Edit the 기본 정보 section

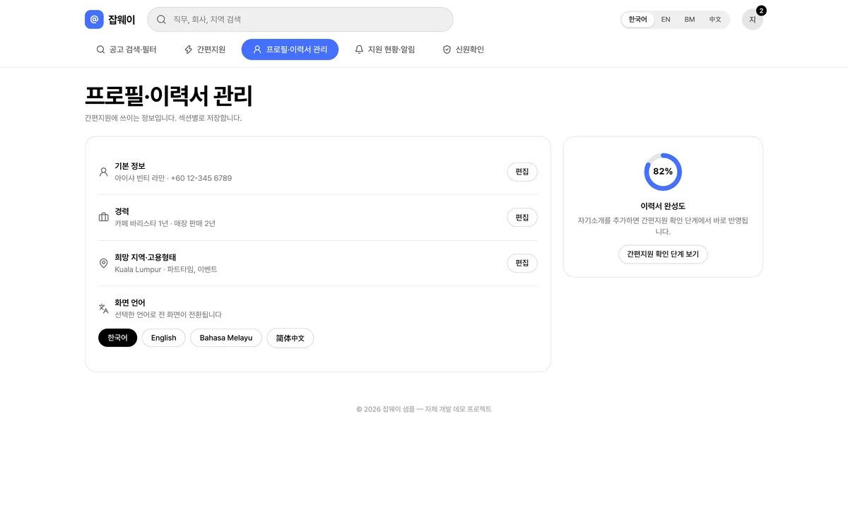coord(522,172)
